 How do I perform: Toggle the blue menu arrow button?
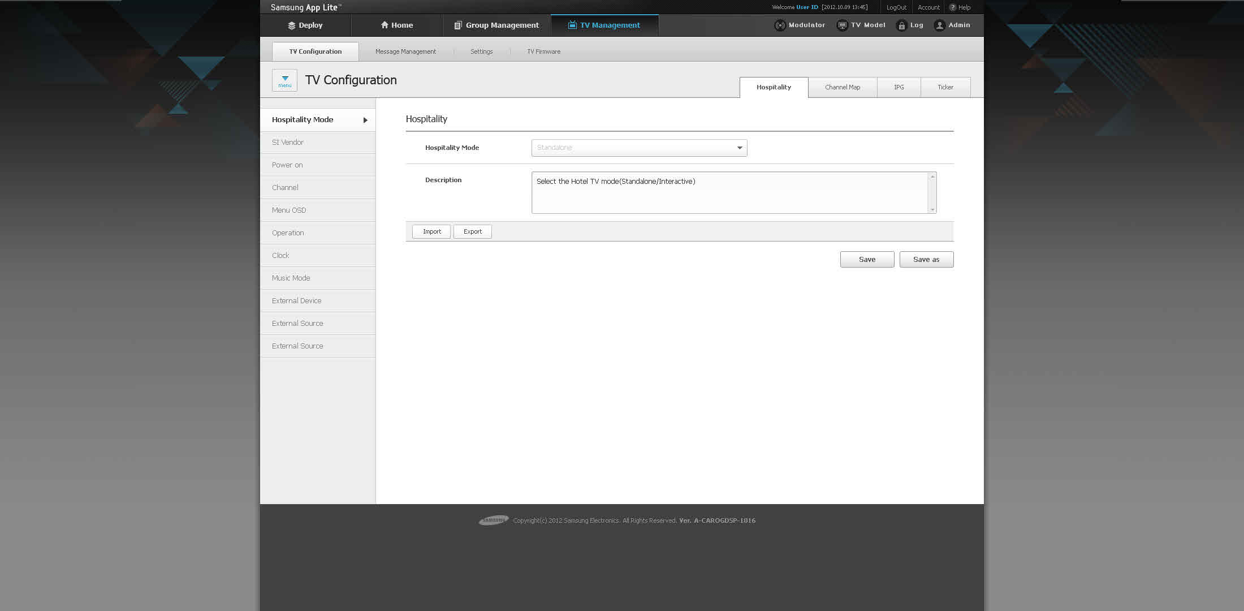tap(284, 80)
